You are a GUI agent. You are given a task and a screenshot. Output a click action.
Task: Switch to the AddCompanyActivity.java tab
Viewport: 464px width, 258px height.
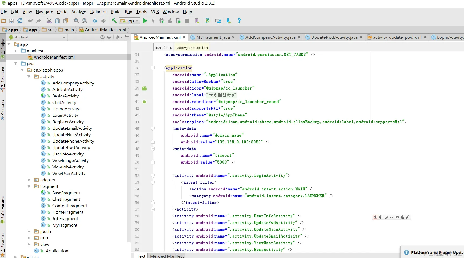click(x=270, y=37)
